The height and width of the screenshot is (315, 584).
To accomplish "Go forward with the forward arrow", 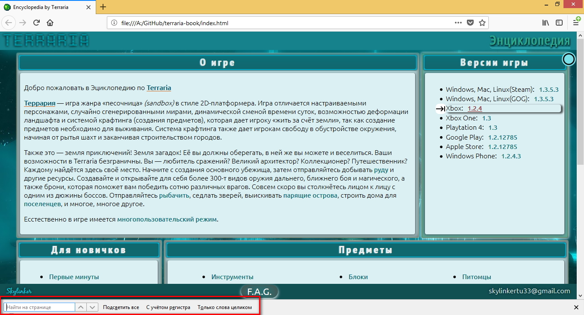I will point(23,23).
